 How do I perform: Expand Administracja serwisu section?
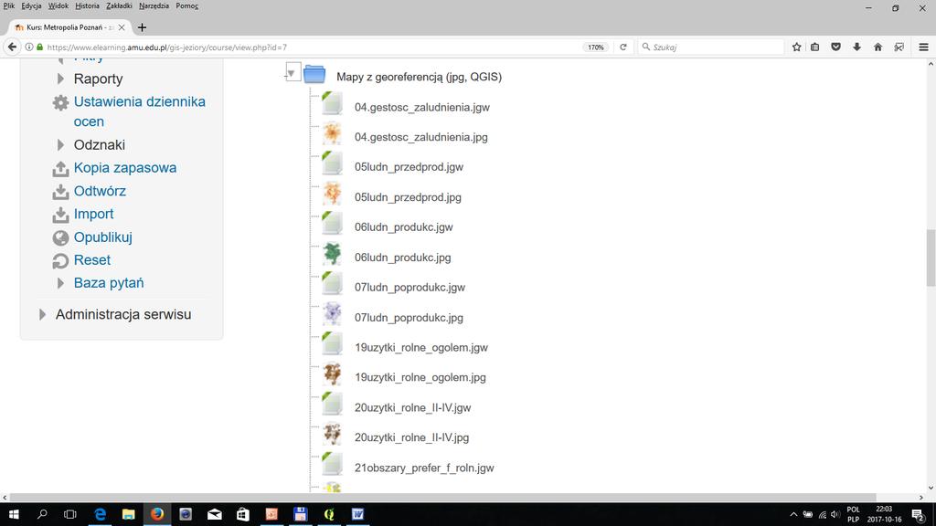click(42, 314)
